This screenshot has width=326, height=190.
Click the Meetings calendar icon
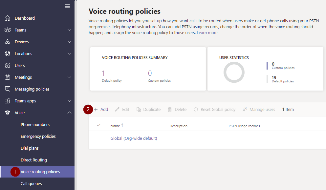coord(8,77)
